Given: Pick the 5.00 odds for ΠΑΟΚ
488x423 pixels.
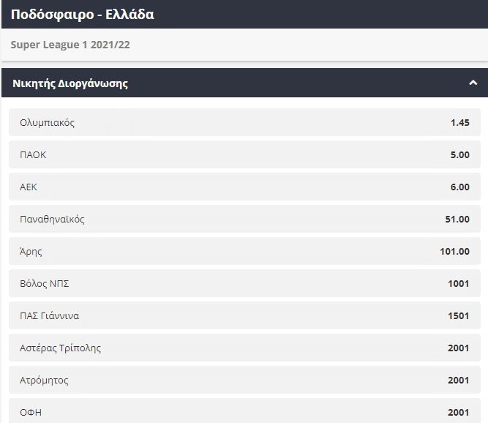Looking at the screenshot, I should 459,154.
